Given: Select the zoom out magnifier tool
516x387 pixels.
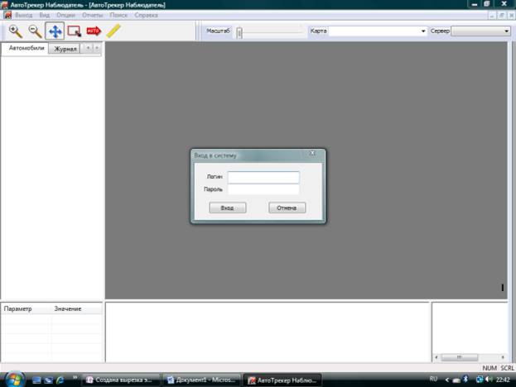Looking at the screenshot, I should 35,31.
